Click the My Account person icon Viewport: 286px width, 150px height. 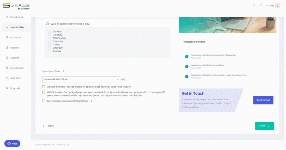click(x=7, y=68)
